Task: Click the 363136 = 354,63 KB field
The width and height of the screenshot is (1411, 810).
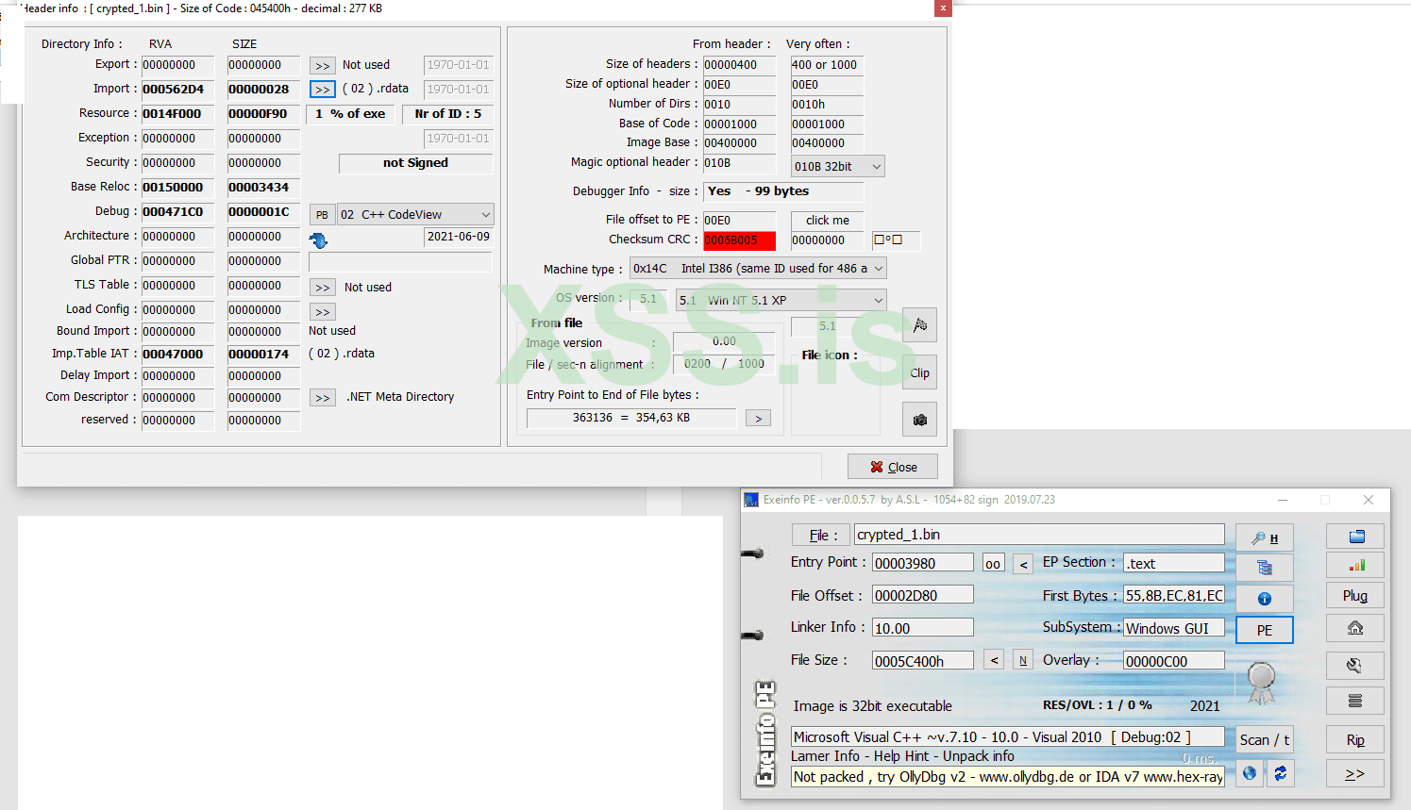Action: coord(630,418)
